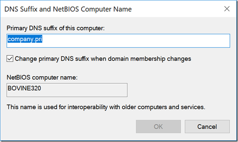Close the dialog with the X icon
The image size is (238, 142).
tap(227, 9)
